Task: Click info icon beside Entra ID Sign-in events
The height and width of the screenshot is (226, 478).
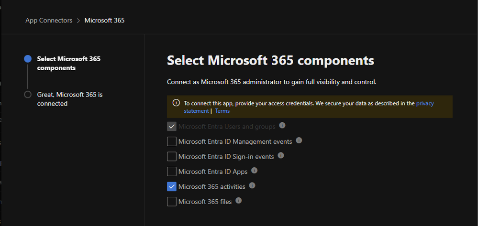Action: (x=281, y=155)
